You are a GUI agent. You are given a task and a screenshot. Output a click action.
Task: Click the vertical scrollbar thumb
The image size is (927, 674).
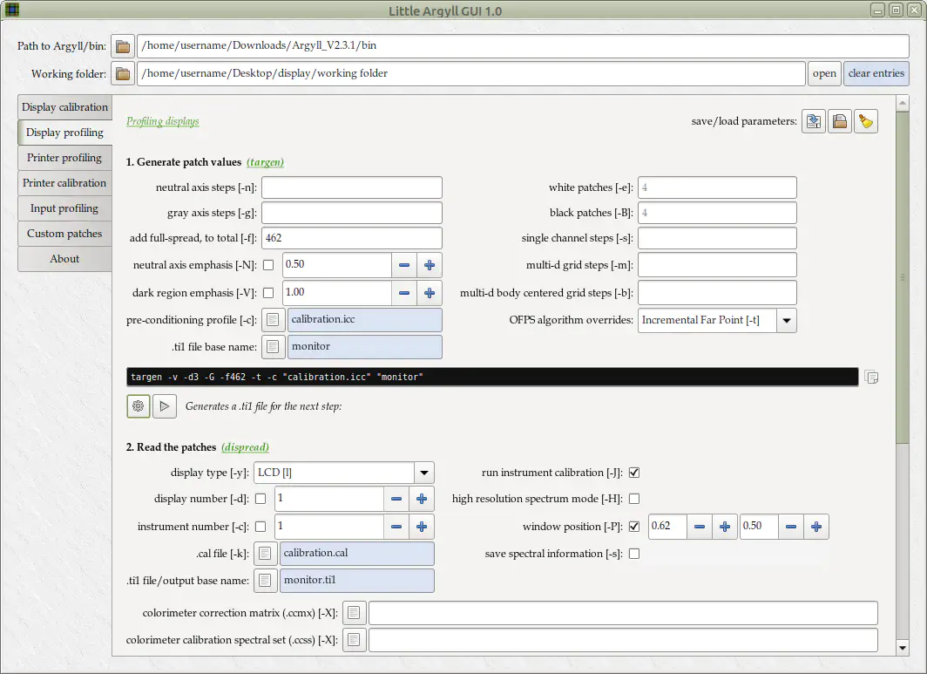tap(903, 277)
